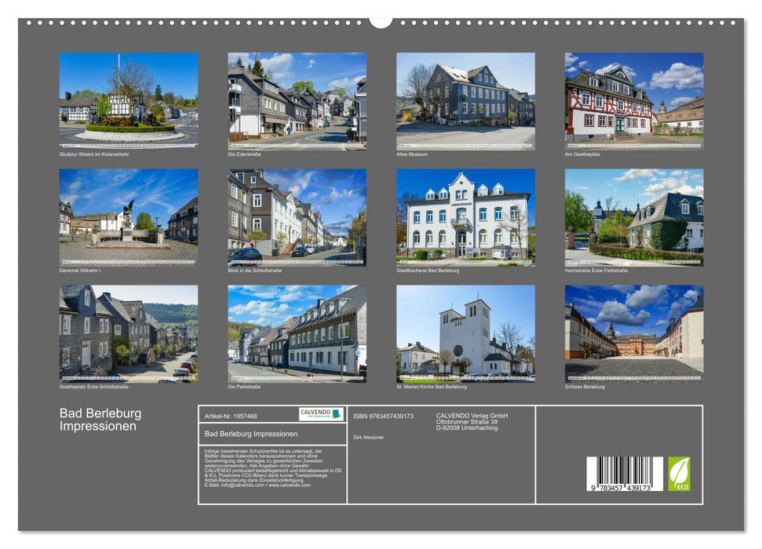
Task: View the Schloss Berleburg castle image
Action: [x=633, y=333]
